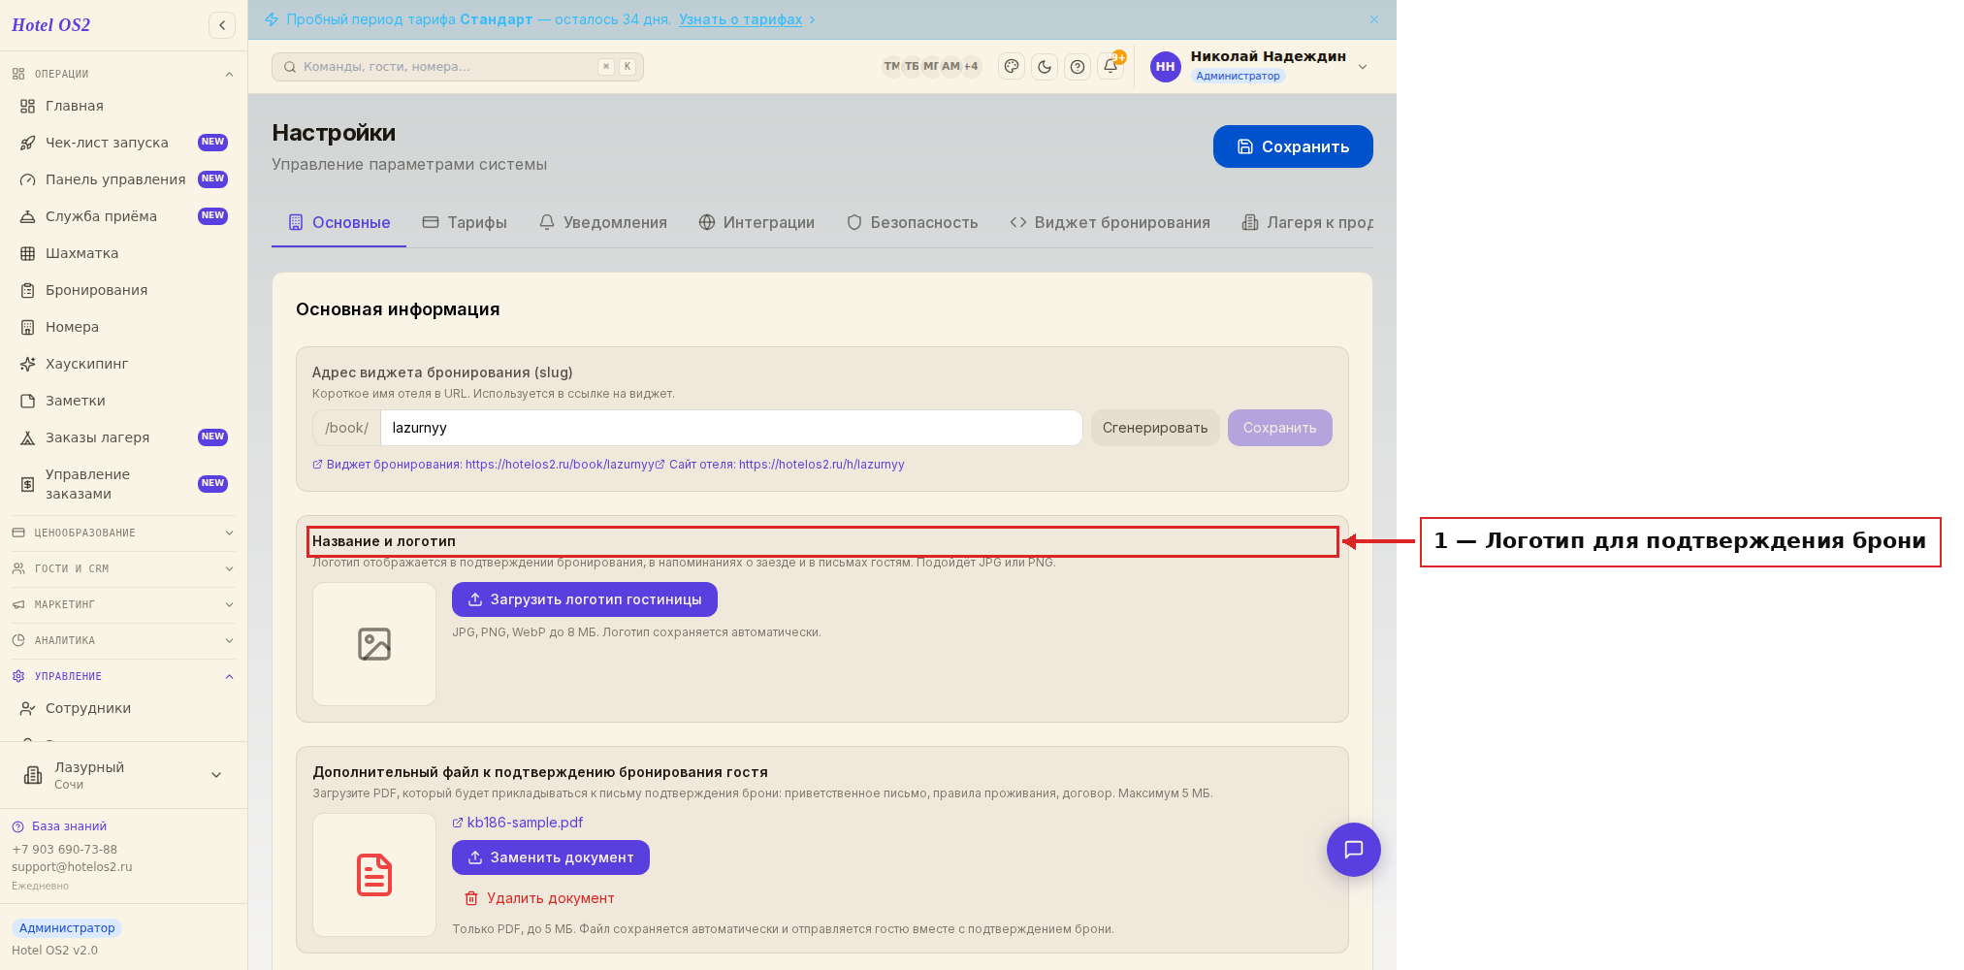Open Заметки in sidebar
This screenshot has width=1964, height=970.
(x=123, y=401)
